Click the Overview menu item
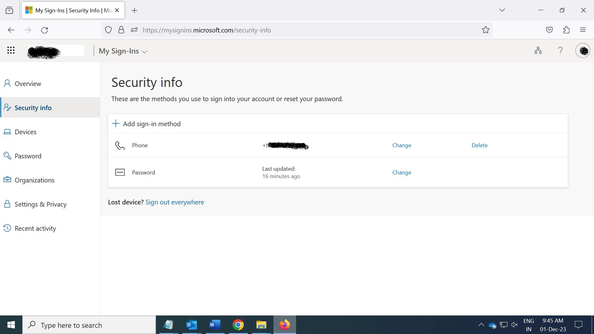Viewport: 594px width, 334px height. click(28, 83)
